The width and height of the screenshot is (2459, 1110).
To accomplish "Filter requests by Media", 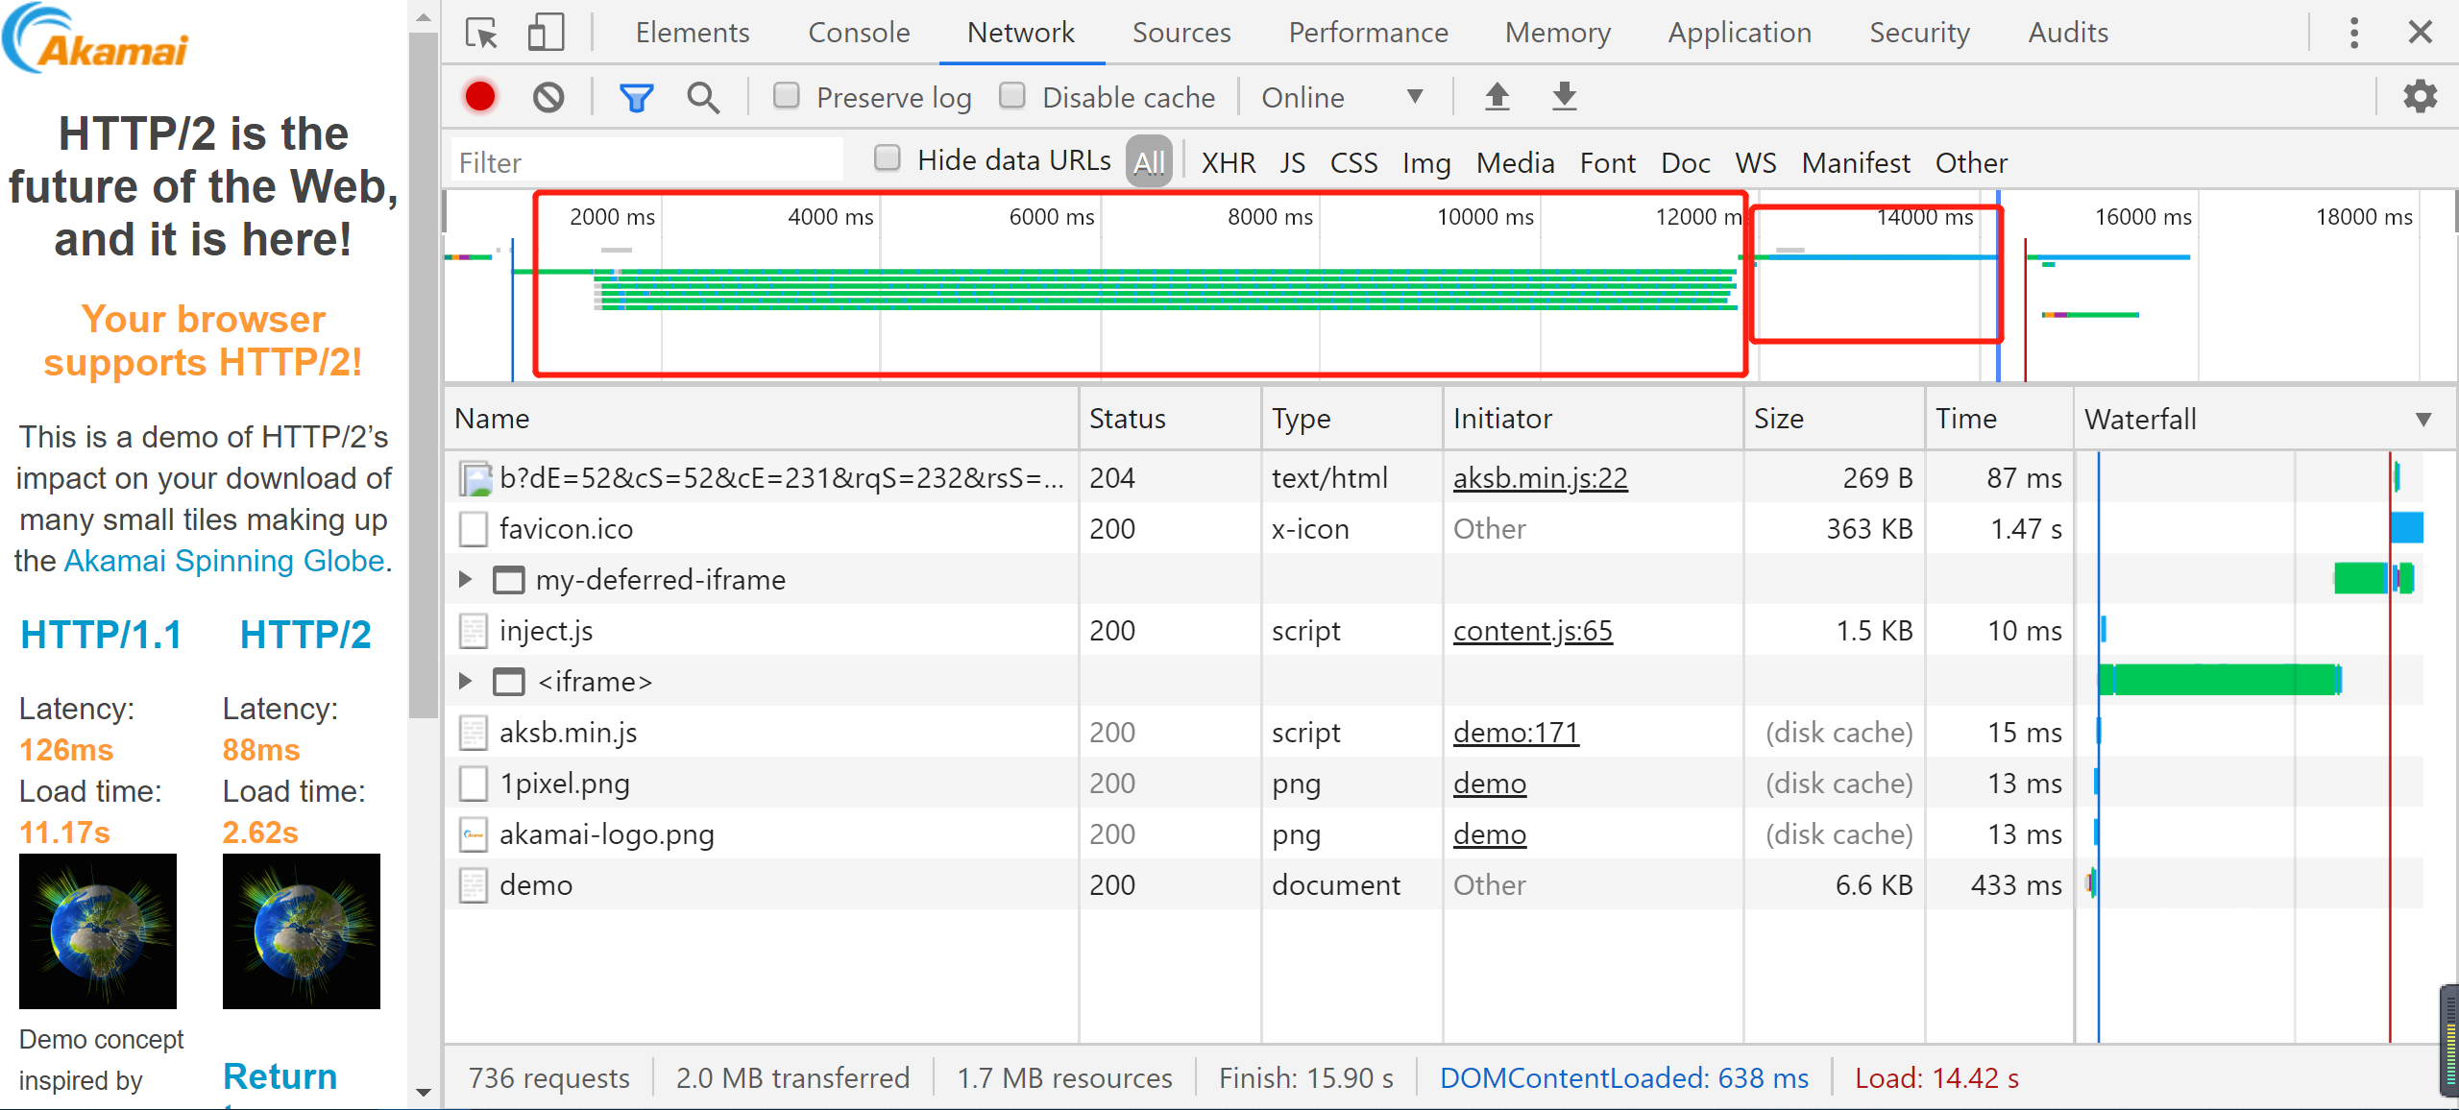I will (1515, 162).
